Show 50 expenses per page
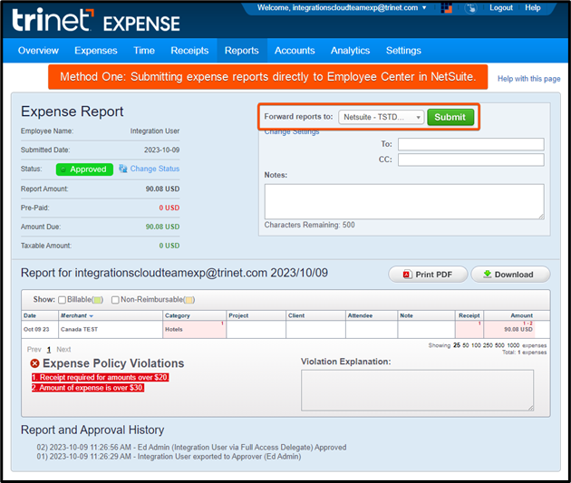 465,345
